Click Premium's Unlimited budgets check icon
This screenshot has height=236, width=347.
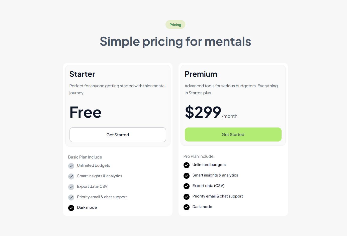187,165
